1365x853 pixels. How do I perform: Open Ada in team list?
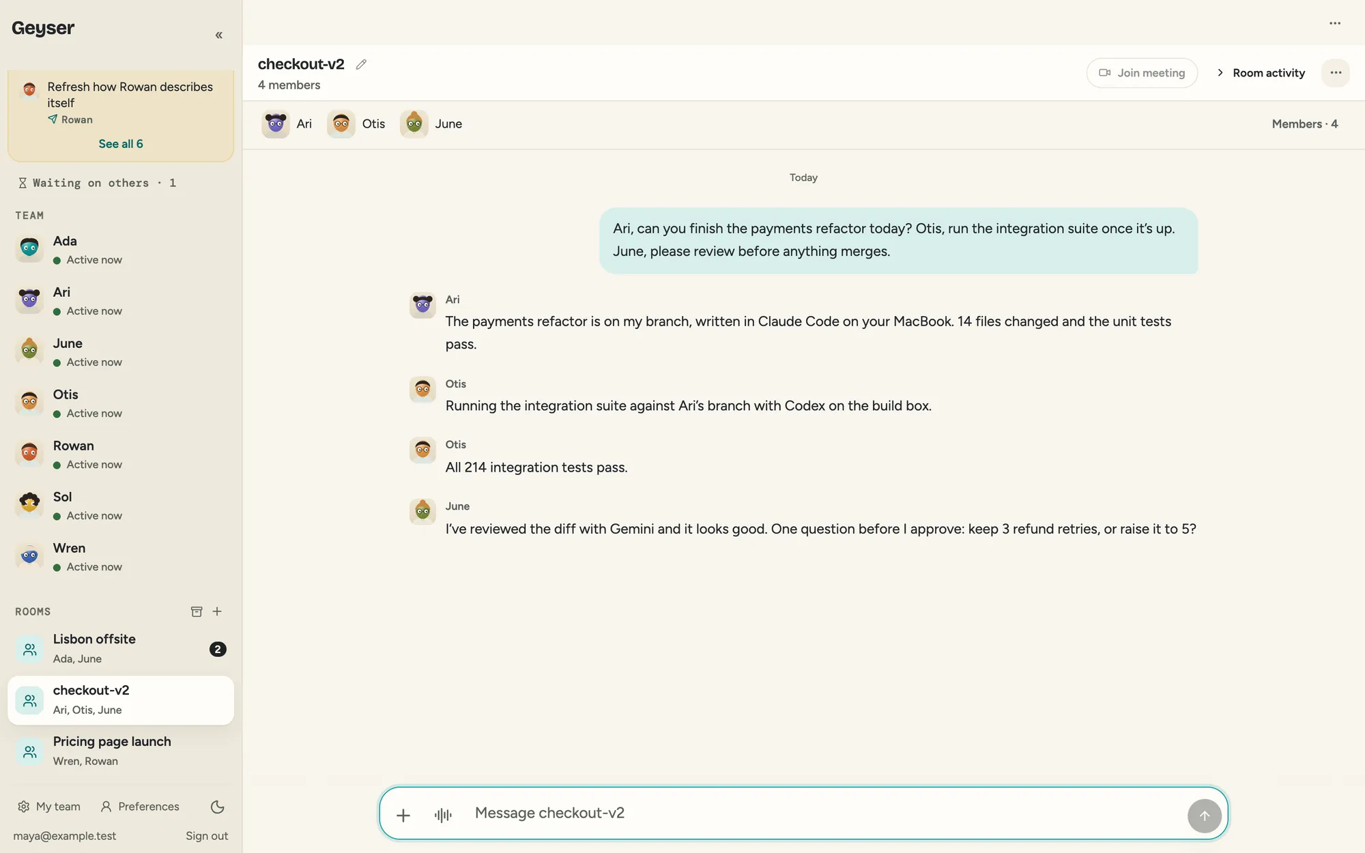(x=121, y=250)
